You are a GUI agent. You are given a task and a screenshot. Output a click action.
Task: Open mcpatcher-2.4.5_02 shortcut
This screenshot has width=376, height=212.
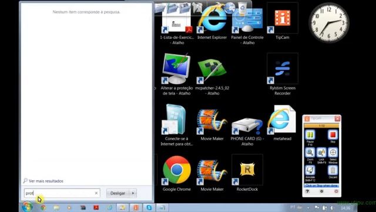coord(212,74)
